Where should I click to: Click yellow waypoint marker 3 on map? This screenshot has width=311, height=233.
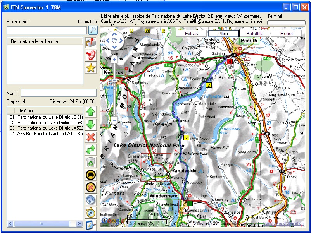pos(209,85)
